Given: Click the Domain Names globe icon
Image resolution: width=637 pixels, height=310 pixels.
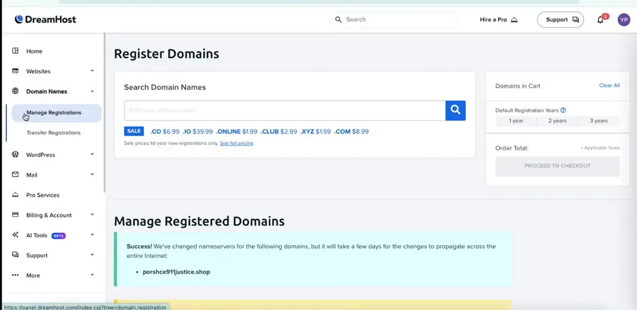Looking at the screenshot, I should [x=15, y=91].
